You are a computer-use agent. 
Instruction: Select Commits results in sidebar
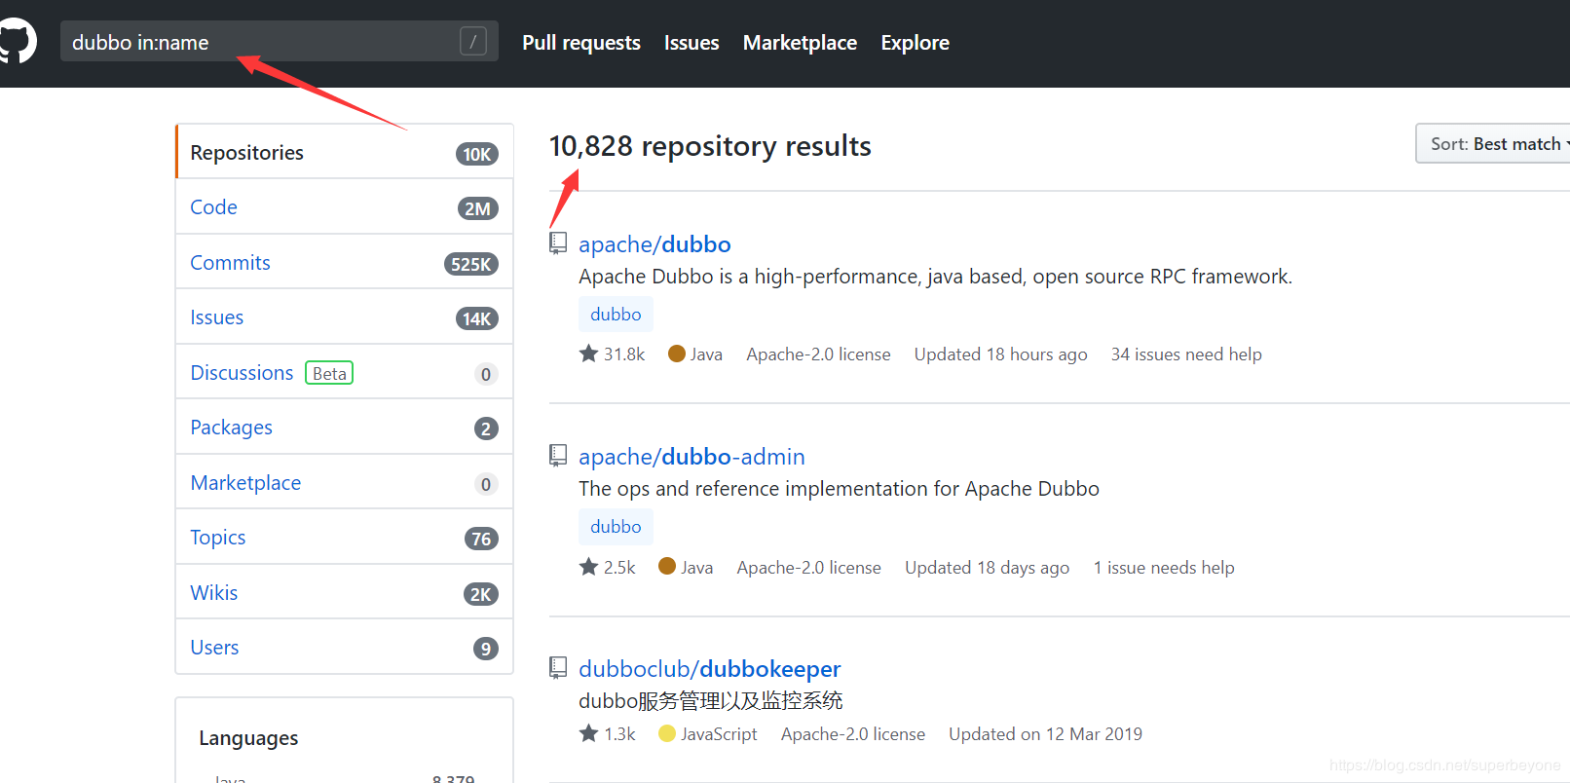tap(345, 263)
